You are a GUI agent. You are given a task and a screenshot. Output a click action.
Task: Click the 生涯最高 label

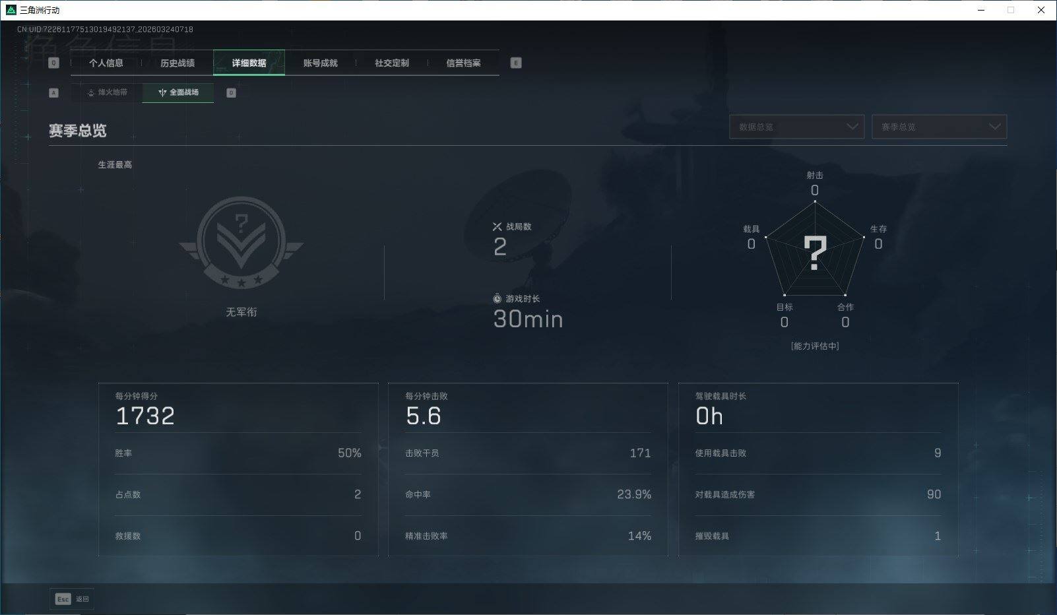tap(115, 165)
